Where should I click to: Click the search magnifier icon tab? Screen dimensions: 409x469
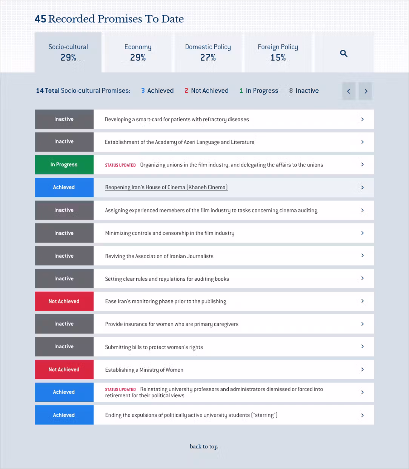pyautogui.click(x=344, y=53)
